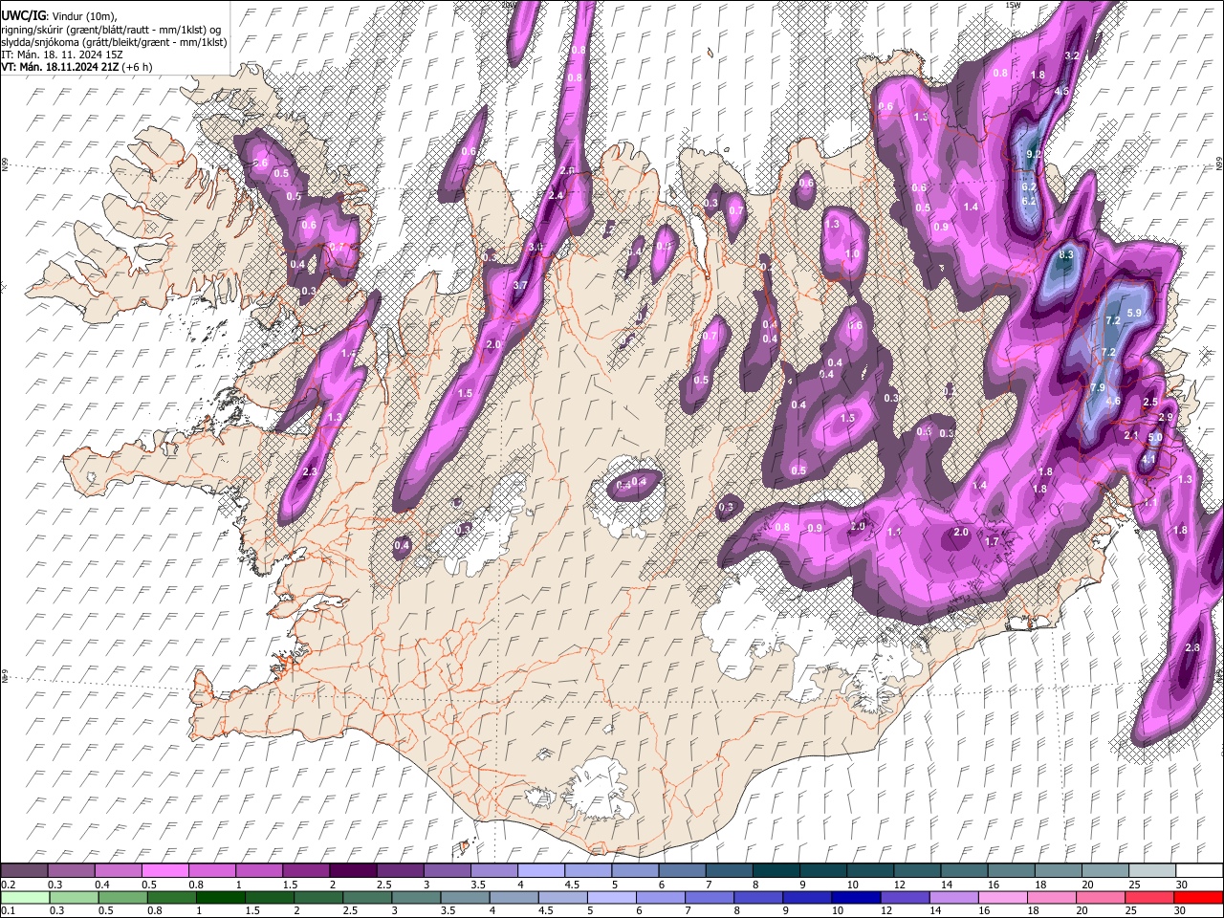Select the bright red final swatch of lower legend

click(1199, 897)
